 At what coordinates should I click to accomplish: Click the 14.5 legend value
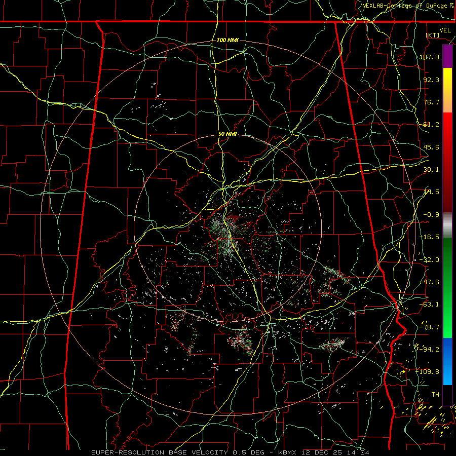tap(431, 192)
